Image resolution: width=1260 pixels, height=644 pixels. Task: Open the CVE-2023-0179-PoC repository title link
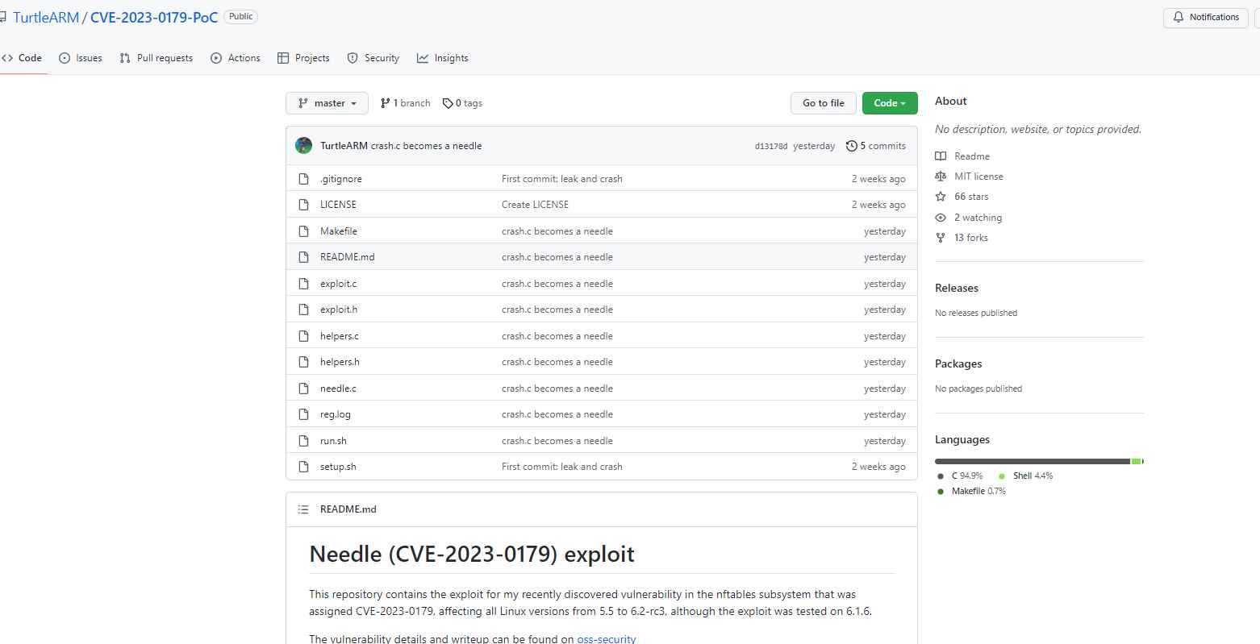click(x=154, y=17)
